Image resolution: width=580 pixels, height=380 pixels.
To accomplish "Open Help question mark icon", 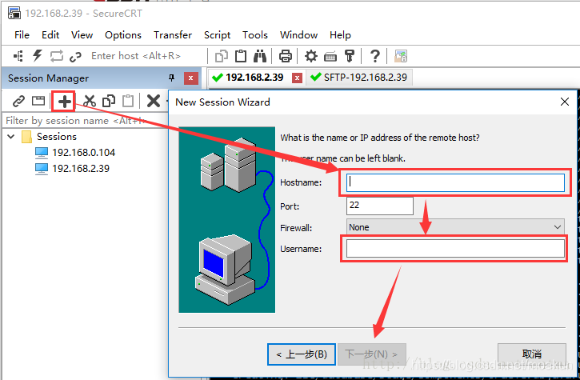I will pyautogui.click(x=374, y=56).
